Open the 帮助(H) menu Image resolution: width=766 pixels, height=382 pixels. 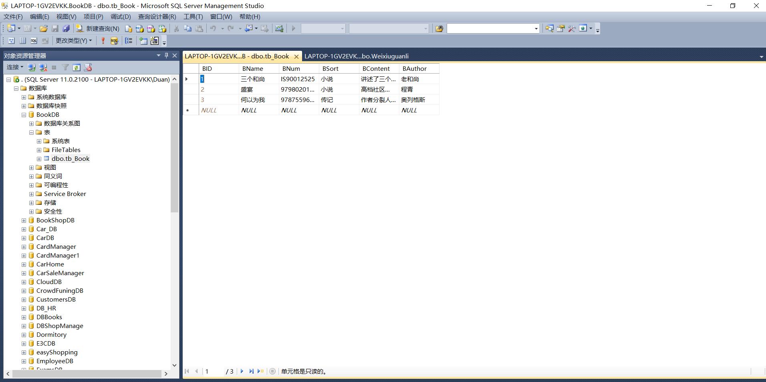tap(250, 16)
